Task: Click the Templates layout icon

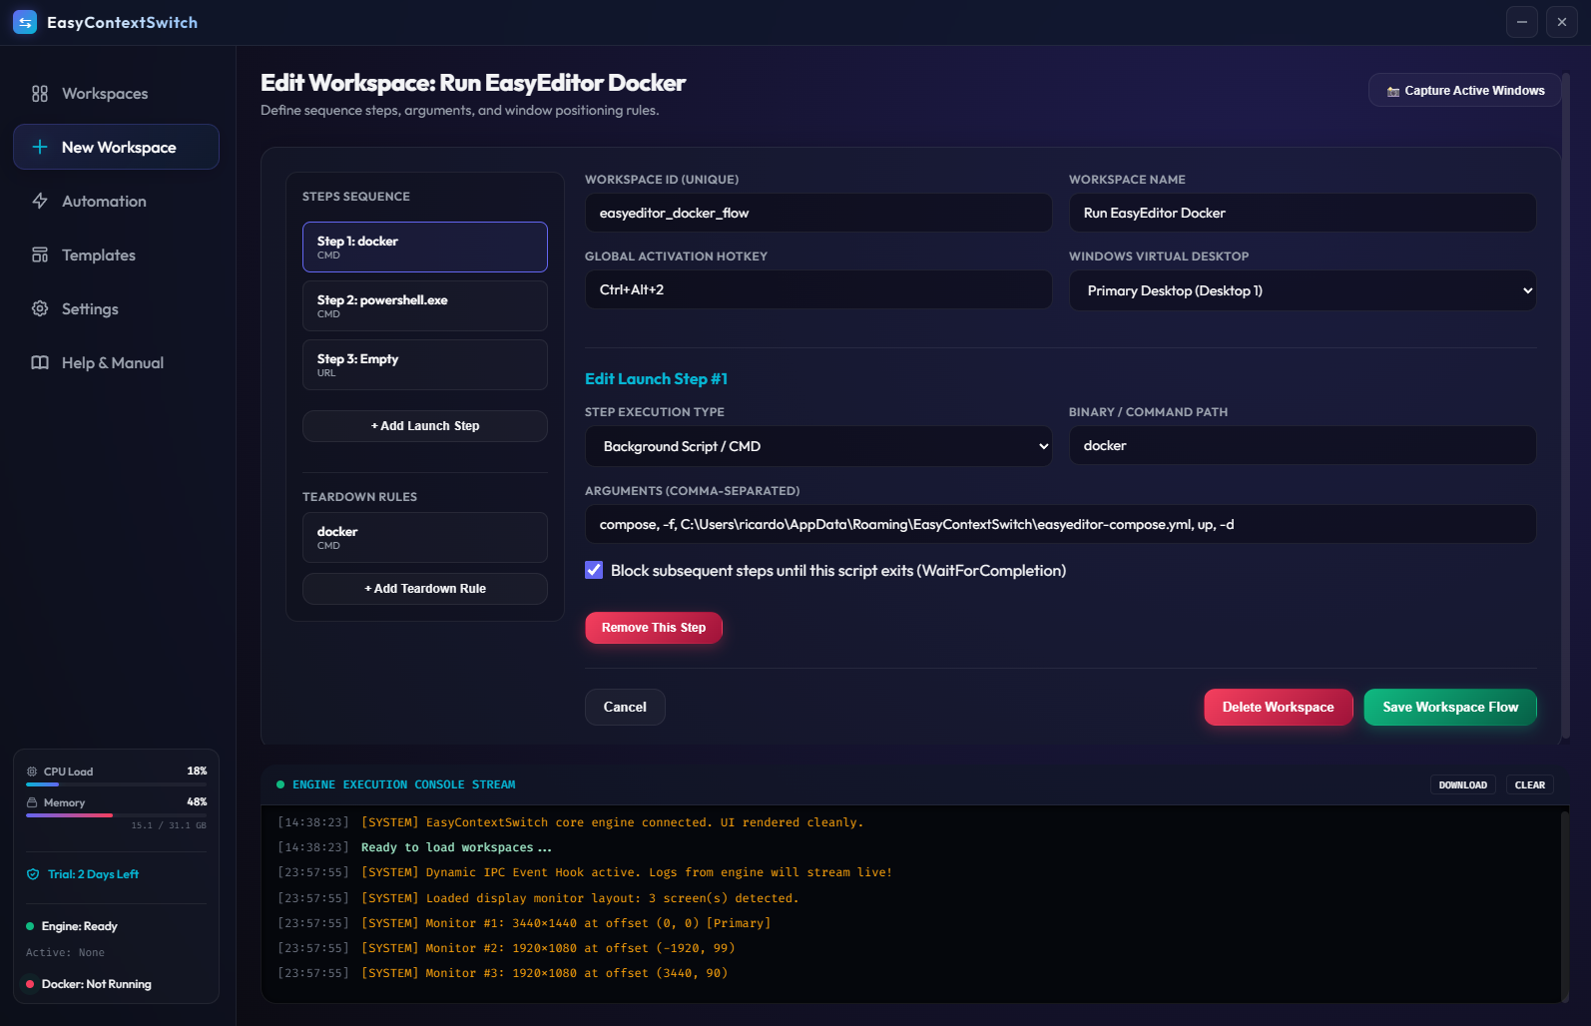Action: click(40, 255)
